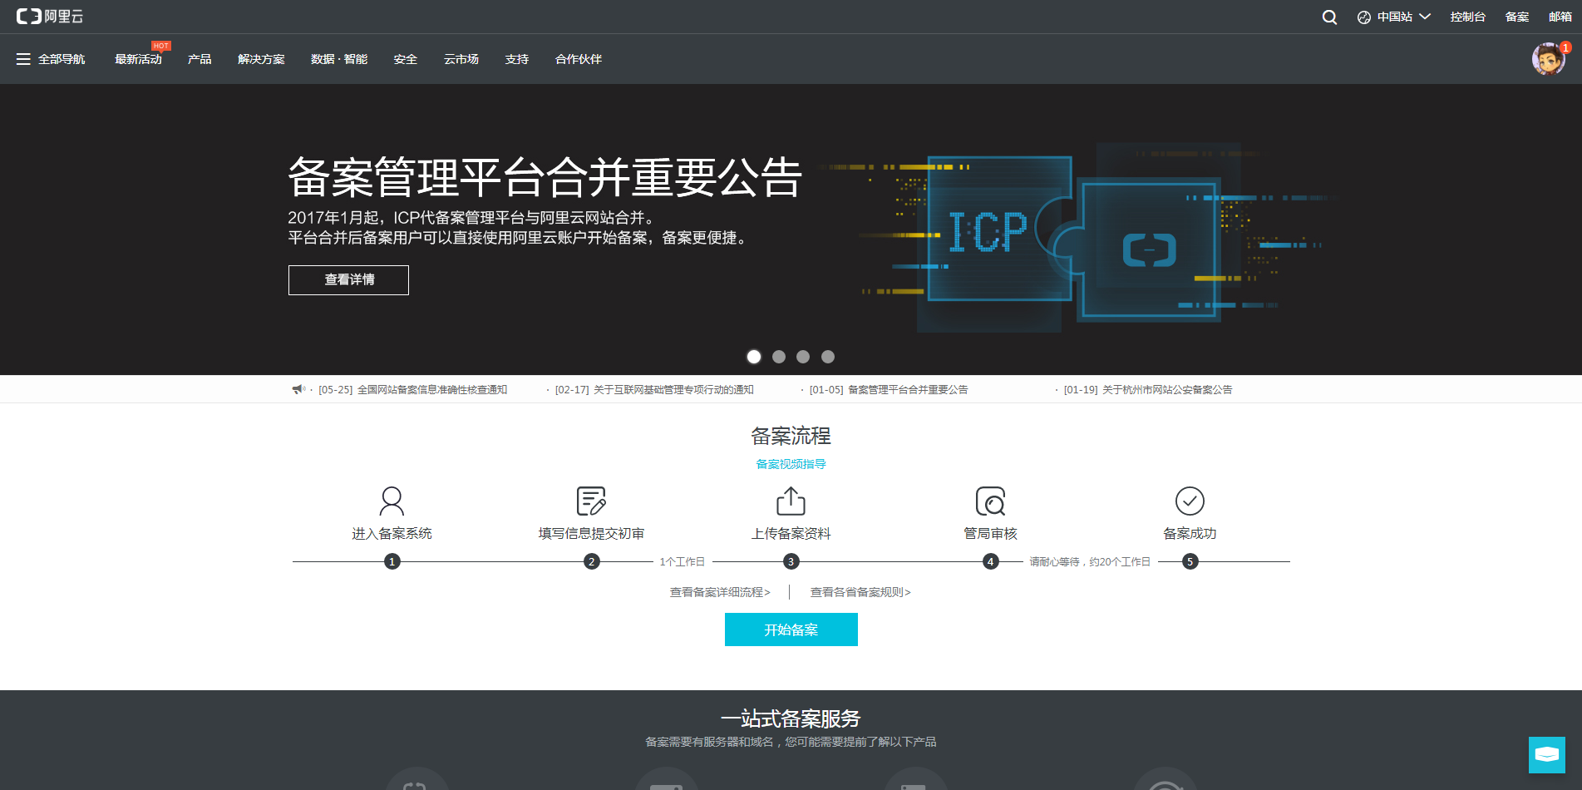Viewport: 1582px width, 790px height.
Task: Open the 02-17 关于互联网基础管理专项行动的通知 notice
Action: coord(654,389)
